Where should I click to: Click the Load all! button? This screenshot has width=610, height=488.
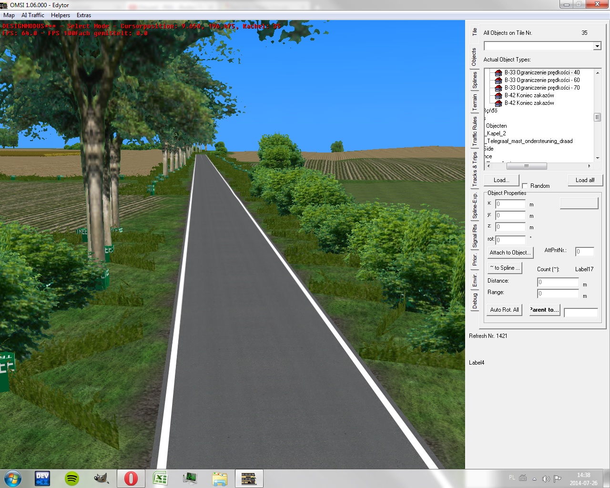coord(585,180)
